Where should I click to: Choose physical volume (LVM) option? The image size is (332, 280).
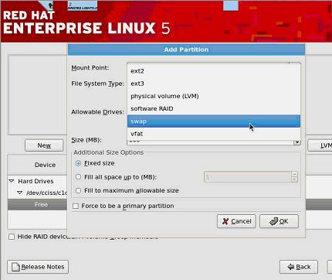(x=214, y=96)
